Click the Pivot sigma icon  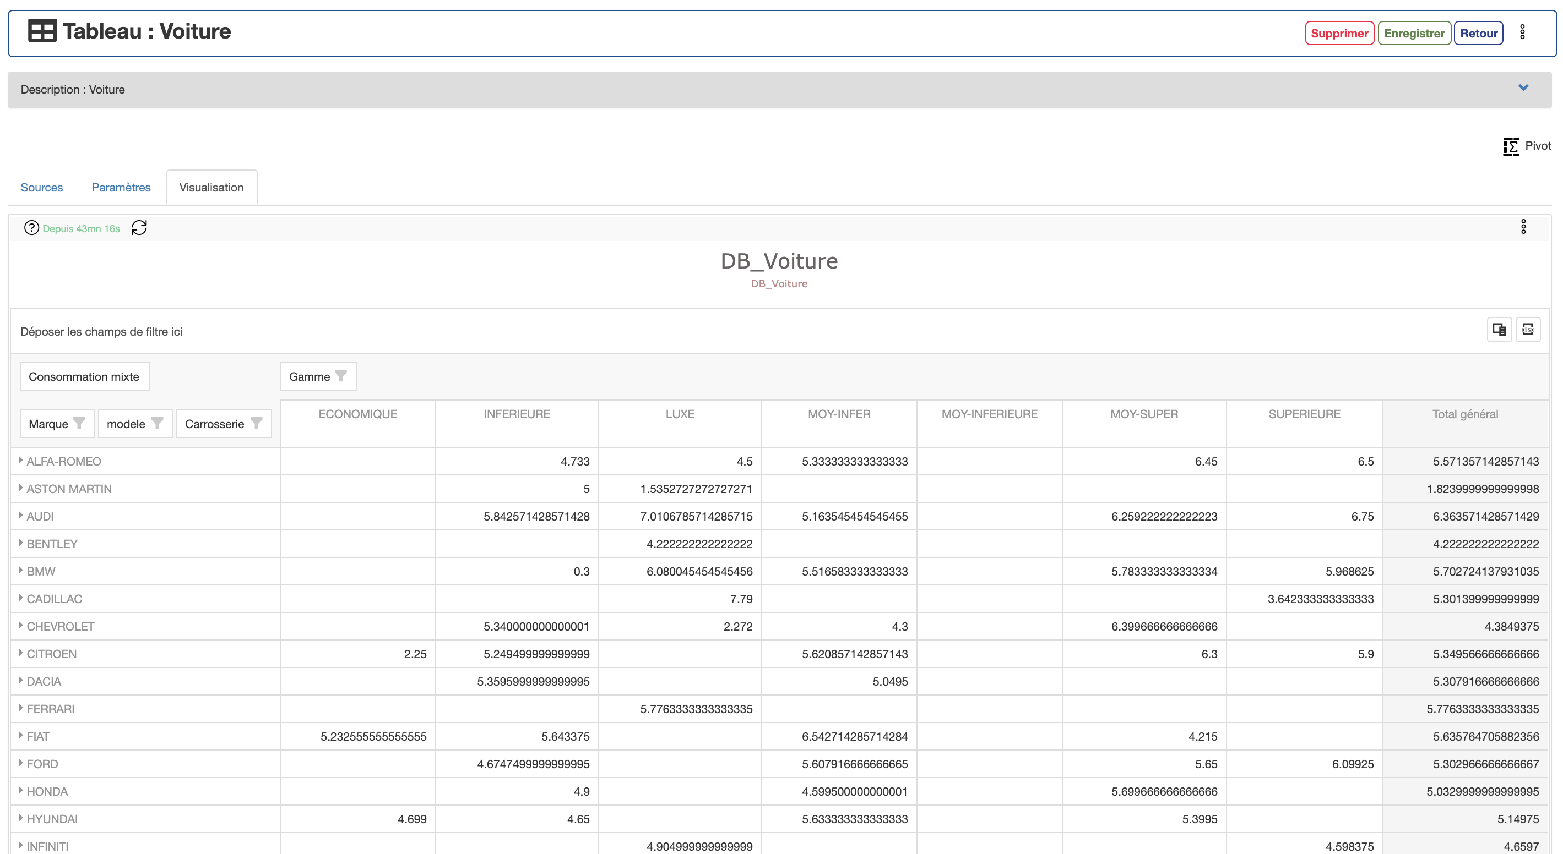1510,146
